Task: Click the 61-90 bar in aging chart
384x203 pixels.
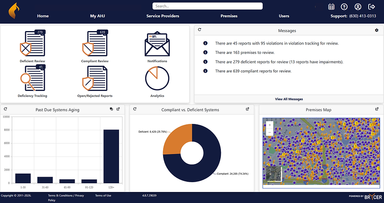Action: (x=67, y=181)
